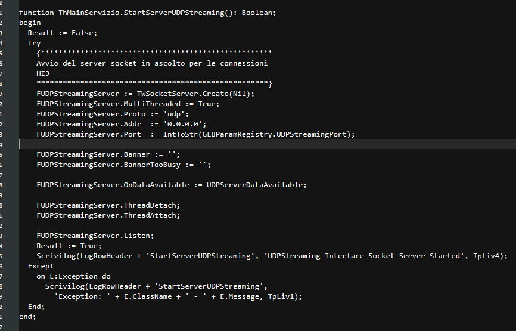Place cursor on the empty highlighted line
516x331 pixels.
[267, 144]
